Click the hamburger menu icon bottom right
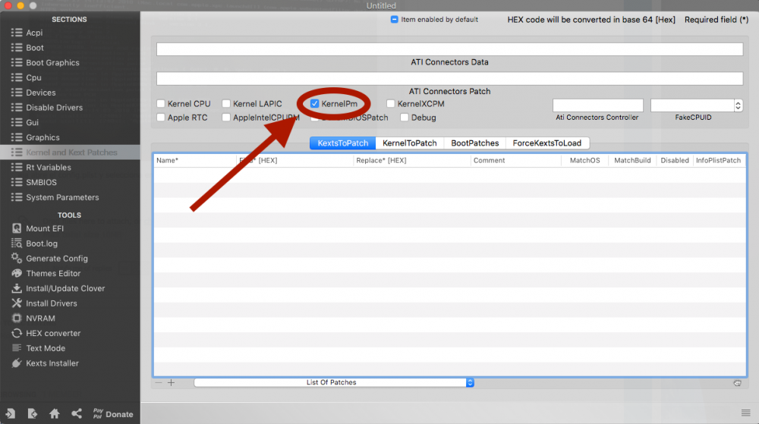The image size is (759, 424). click(745, 413)
